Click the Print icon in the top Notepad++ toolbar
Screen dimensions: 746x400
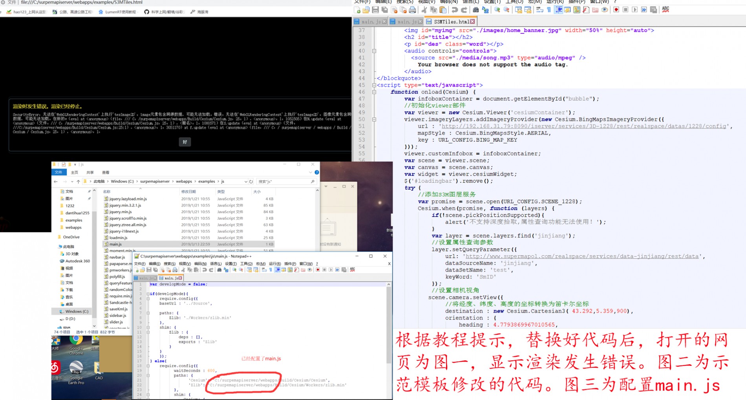pos(412,10)
